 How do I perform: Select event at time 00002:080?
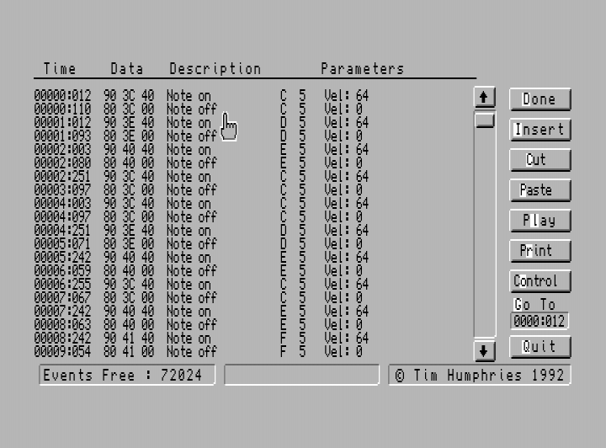[201, 163]
